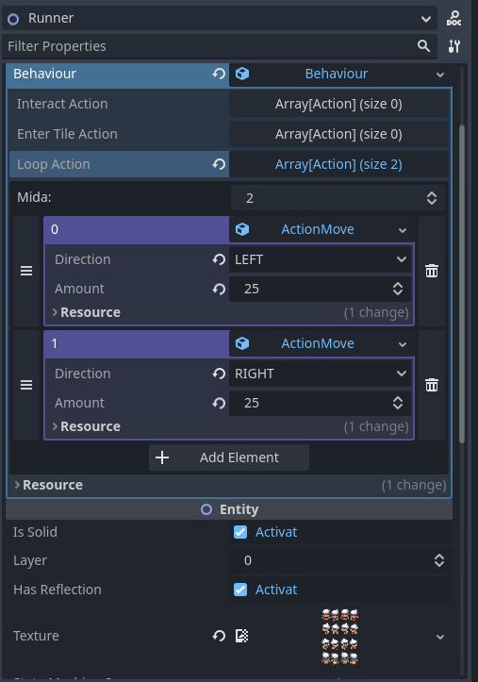Open the property filter settings icon
478x682 pixels.
453,46
